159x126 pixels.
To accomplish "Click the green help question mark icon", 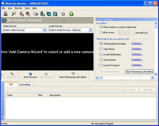I will 71,14.
